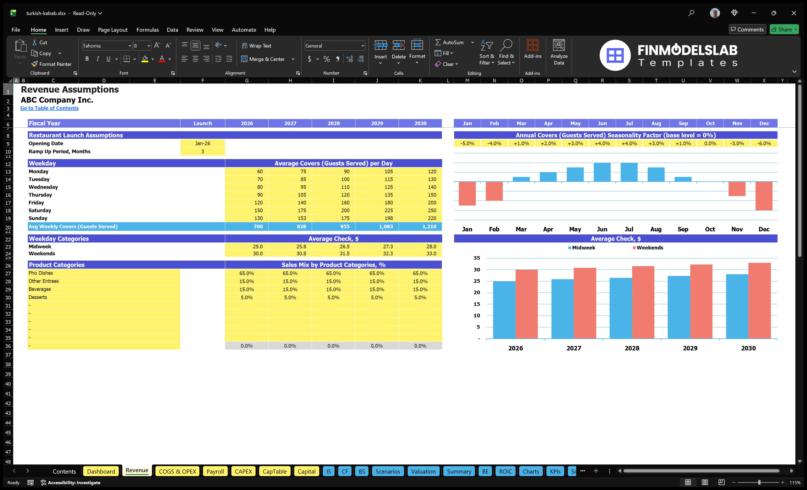Open Analyze Data
This screenshot has width=807, height=490.
(559, 52)
